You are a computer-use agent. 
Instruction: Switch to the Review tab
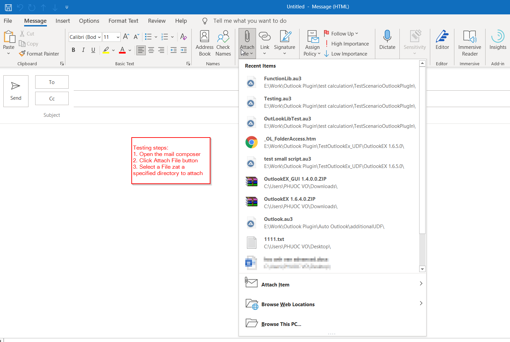pyautogui.click(x=157, y=21)
